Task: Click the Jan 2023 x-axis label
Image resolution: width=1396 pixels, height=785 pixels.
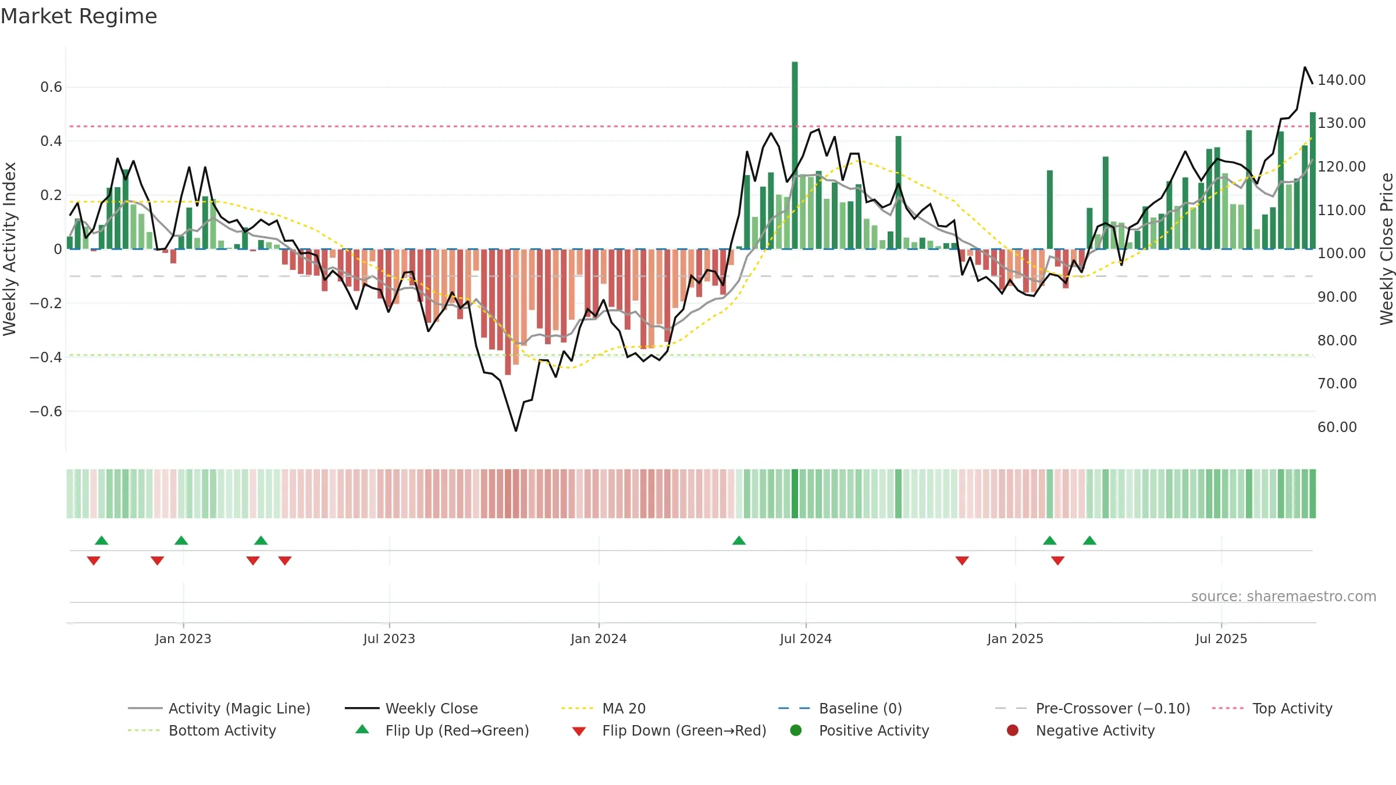Action: (183, 638)
